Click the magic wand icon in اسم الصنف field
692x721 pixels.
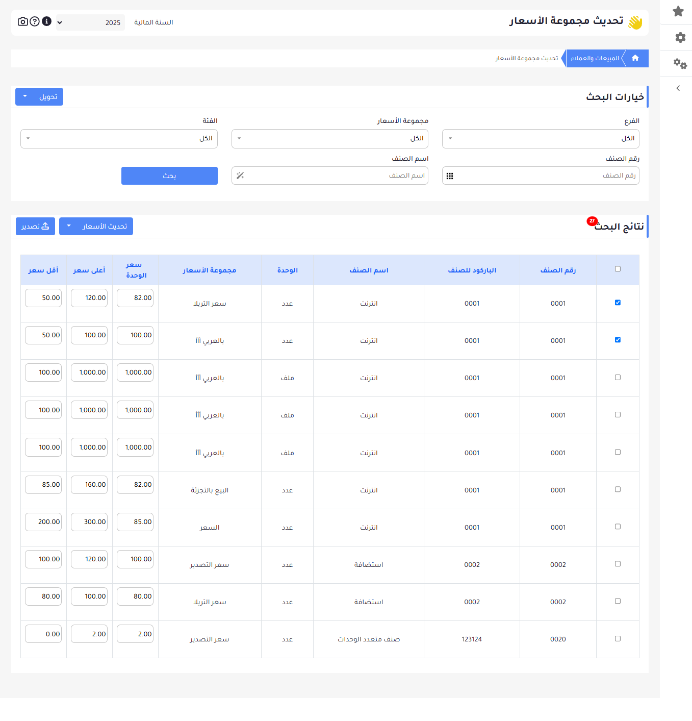click(240, 176)
